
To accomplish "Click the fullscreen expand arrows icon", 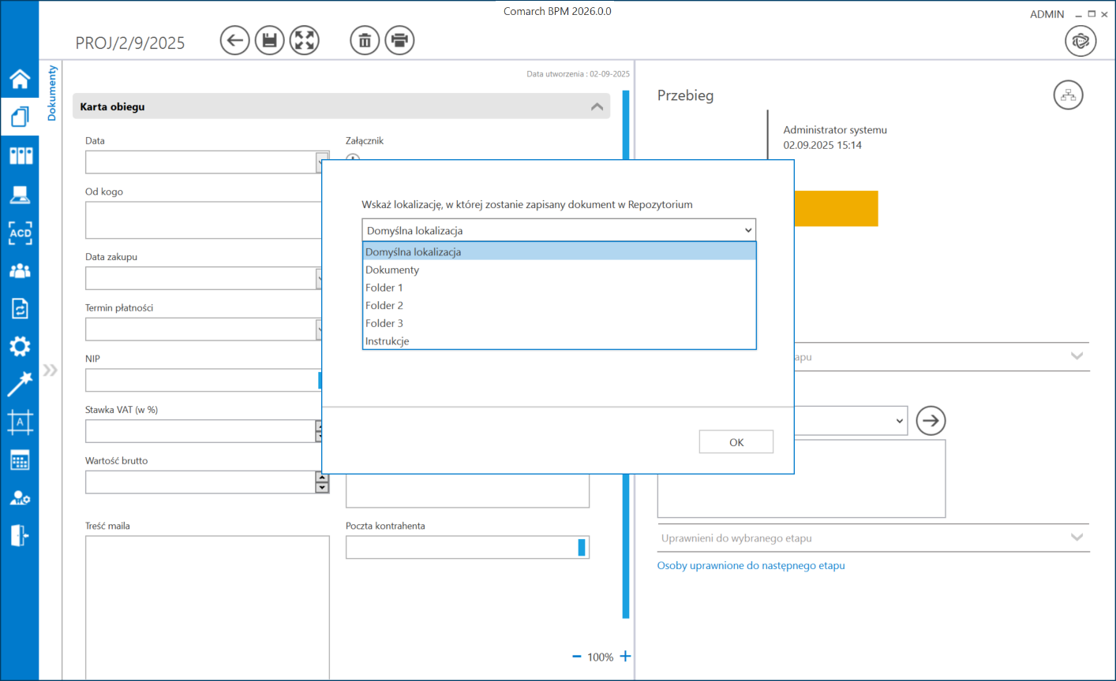I will click(305, 40).
